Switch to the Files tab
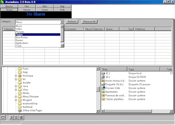 [27, 6]
